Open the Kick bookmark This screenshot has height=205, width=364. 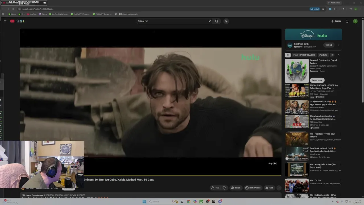pos(22,14)
